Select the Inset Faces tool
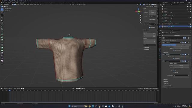The width and height of the screenshot is (192, 108). (x=2, y=37)
